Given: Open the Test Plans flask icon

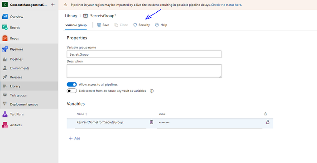Looking at the screenshot, I should coord(5,114).
